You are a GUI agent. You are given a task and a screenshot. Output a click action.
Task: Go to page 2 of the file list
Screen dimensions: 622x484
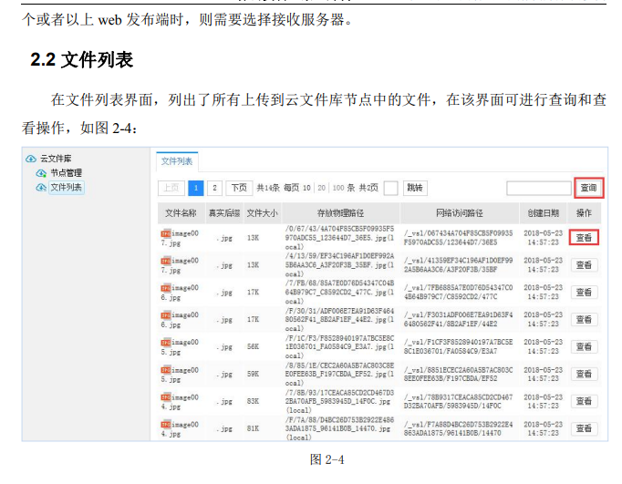coord(214,188)
